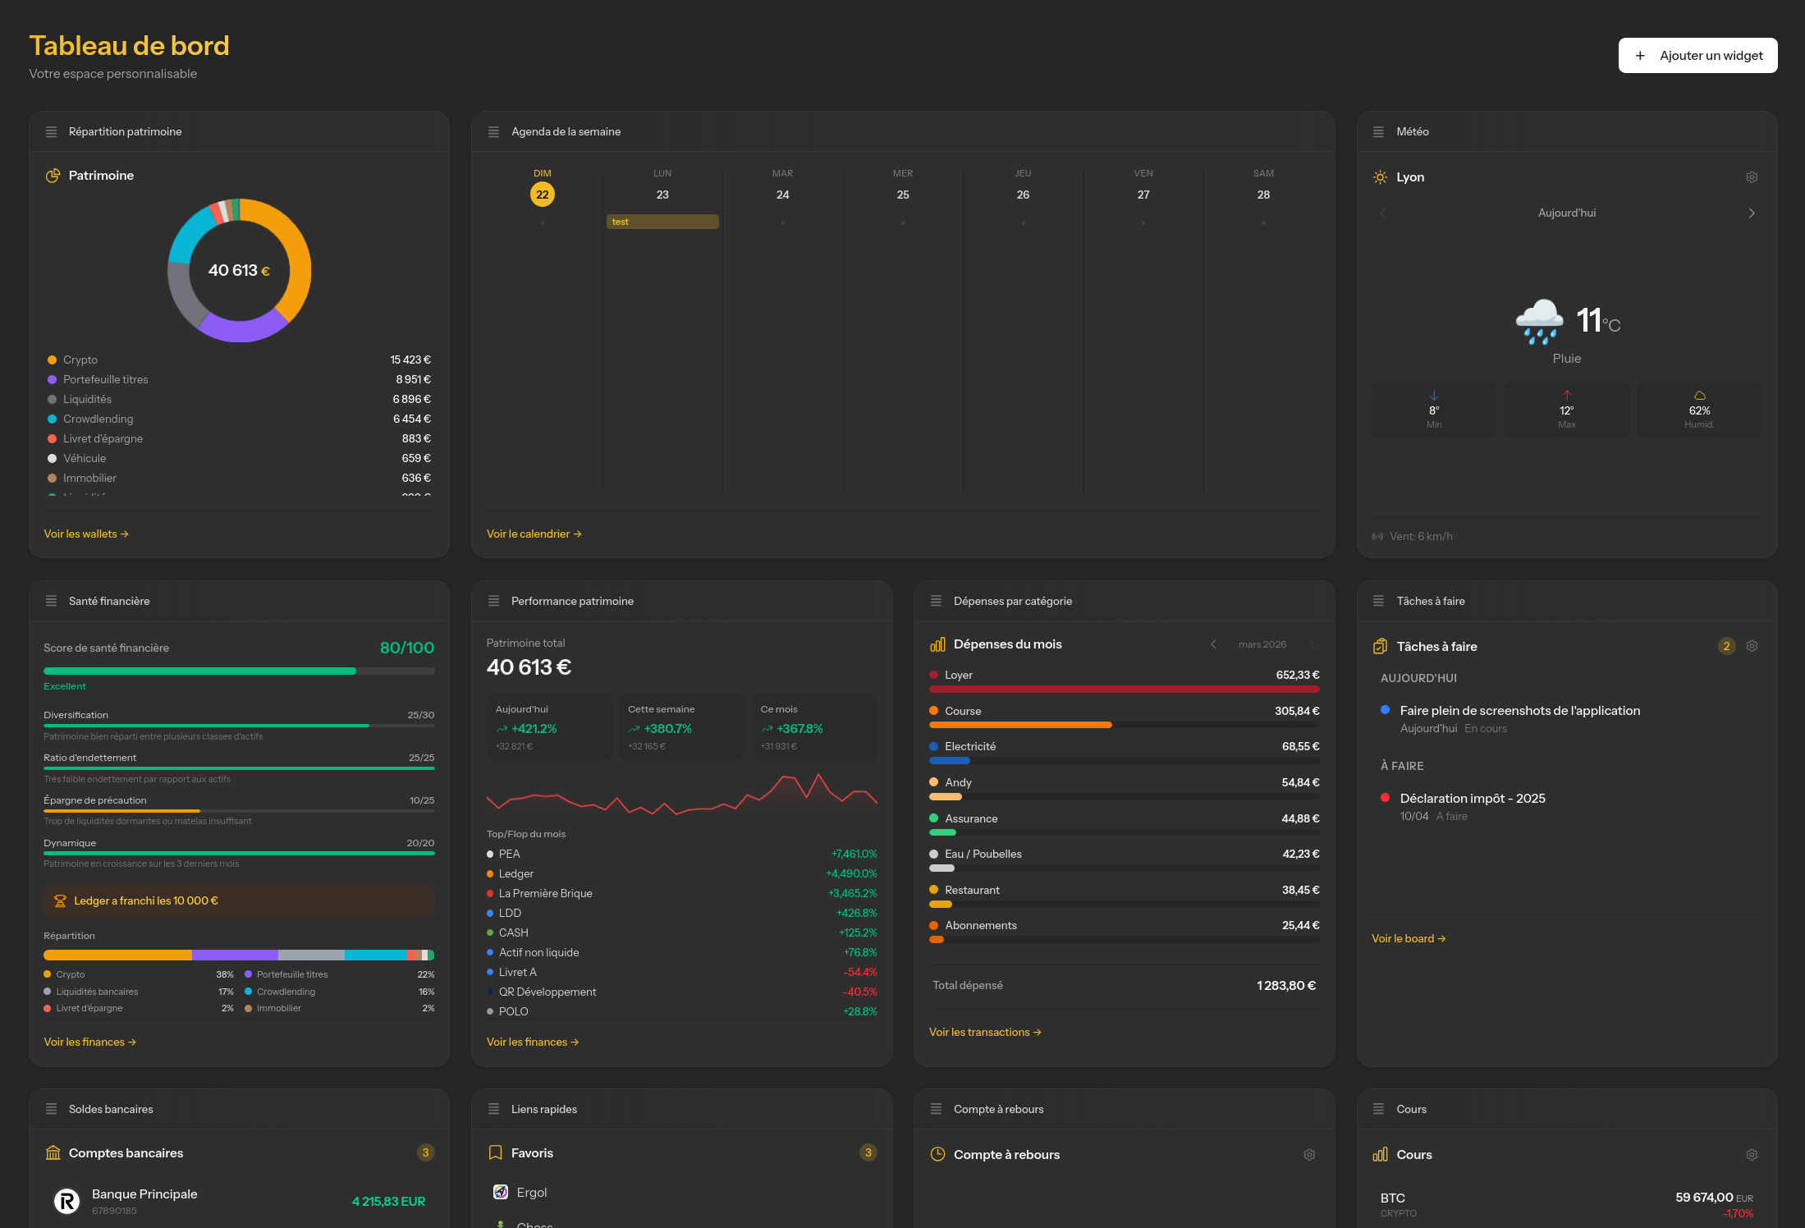Click the bookmark icon next to Favoris
1805x1228 pixels.
[495, 1152]
